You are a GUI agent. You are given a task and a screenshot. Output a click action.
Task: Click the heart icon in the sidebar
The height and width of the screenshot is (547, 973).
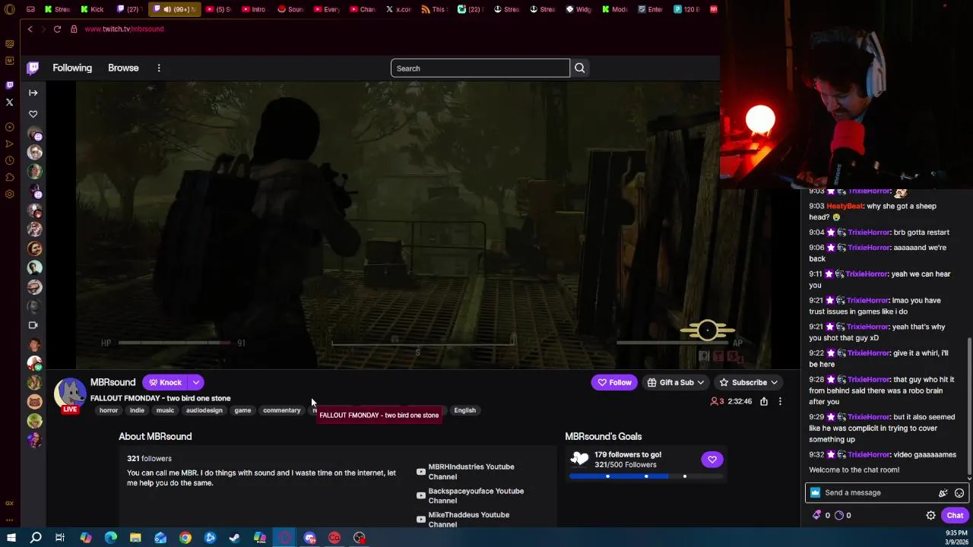click(x=33, y=114)
